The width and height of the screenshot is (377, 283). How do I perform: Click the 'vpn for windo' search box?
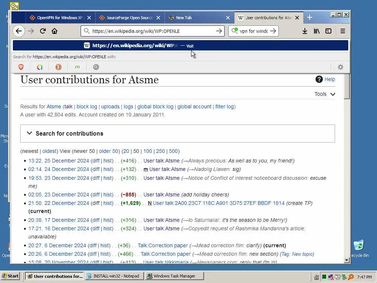coord(254,31)
